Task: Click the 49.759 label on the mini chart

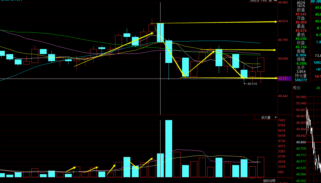Action: tap(301, 149)
